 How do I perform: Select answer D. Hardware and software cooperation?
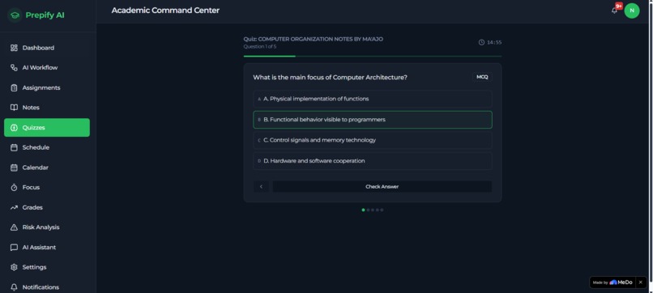click(x=373, y=161)
